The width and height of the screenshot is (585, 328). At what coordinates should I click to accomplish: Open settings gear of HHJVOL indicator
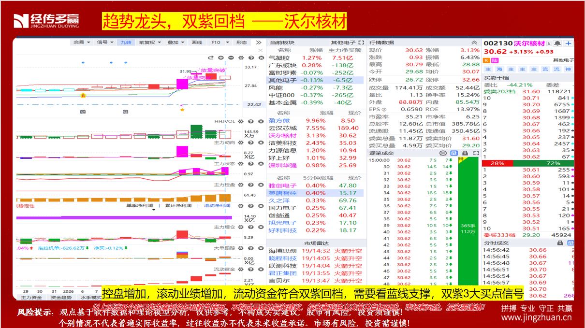(240, 121)
